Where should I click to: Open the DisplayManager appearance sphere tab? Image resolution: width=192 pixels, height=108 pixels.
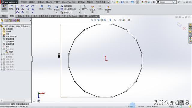[x=18, y=20]
